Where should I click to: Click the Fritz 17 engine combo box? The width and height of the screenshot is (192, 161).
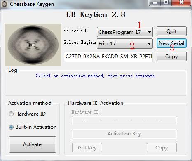coord(125,44)
